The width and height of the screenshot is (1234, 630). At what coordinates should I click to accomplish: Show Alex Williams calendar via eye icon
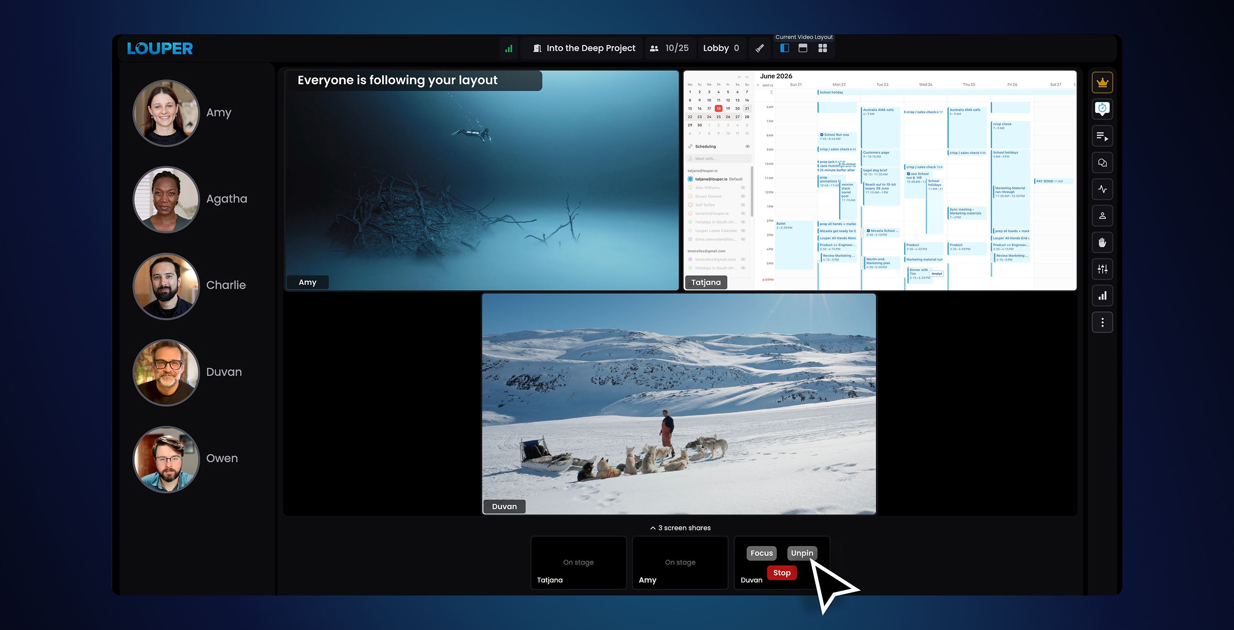743,188
